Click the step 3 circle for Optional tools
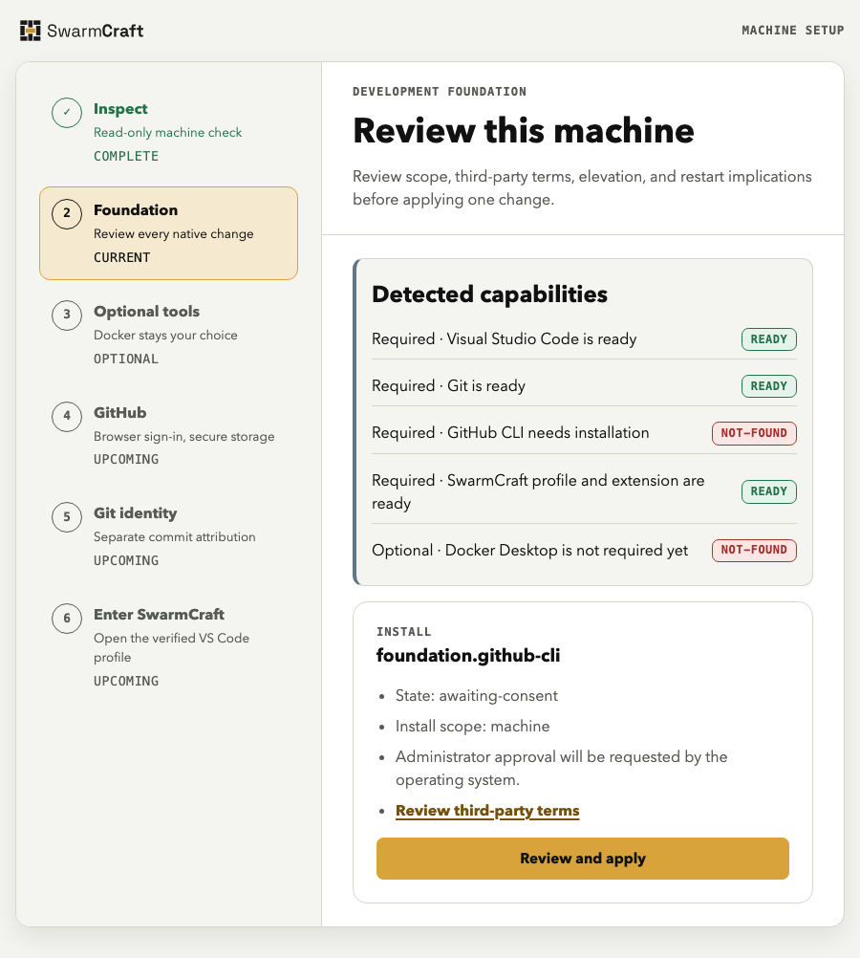 67,316
